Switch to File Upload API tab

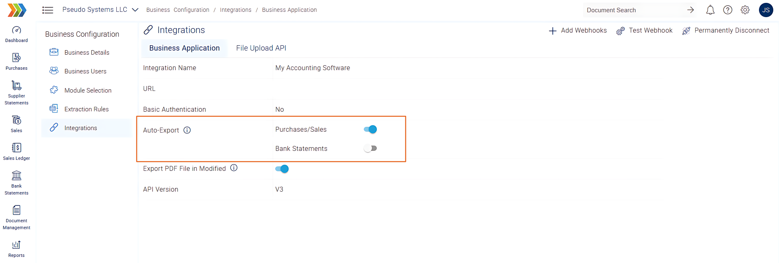tap(261, 48)
